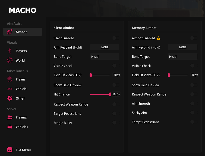Click the Other gear icon
Screen dimensions: 205x156
(10, 98)
